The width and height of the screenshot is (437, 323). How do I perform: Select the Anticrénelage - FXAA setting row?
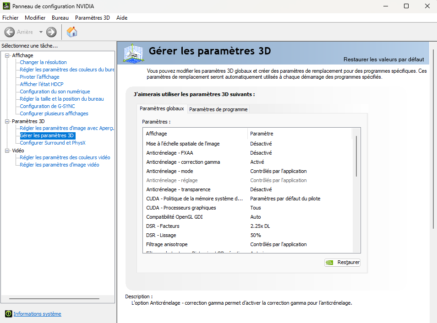[x=248, y=153]
